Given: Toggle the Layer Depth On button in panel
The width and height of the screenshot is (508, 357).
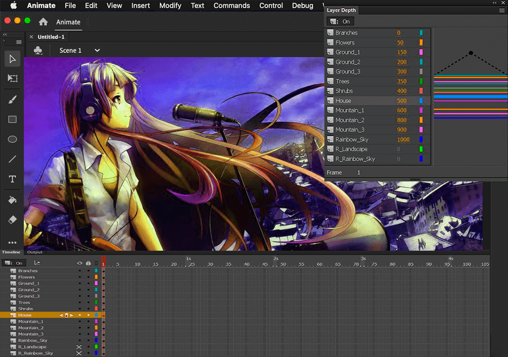Looking at the screenshot, I should pyautogui.click(x=340, y=22).
